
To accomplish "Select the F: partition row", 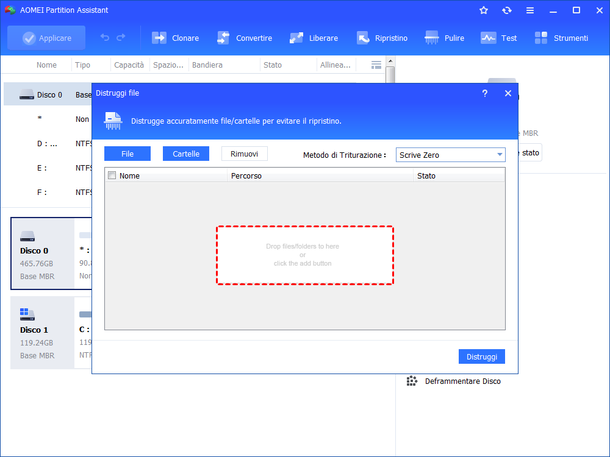I will point(48,193).
